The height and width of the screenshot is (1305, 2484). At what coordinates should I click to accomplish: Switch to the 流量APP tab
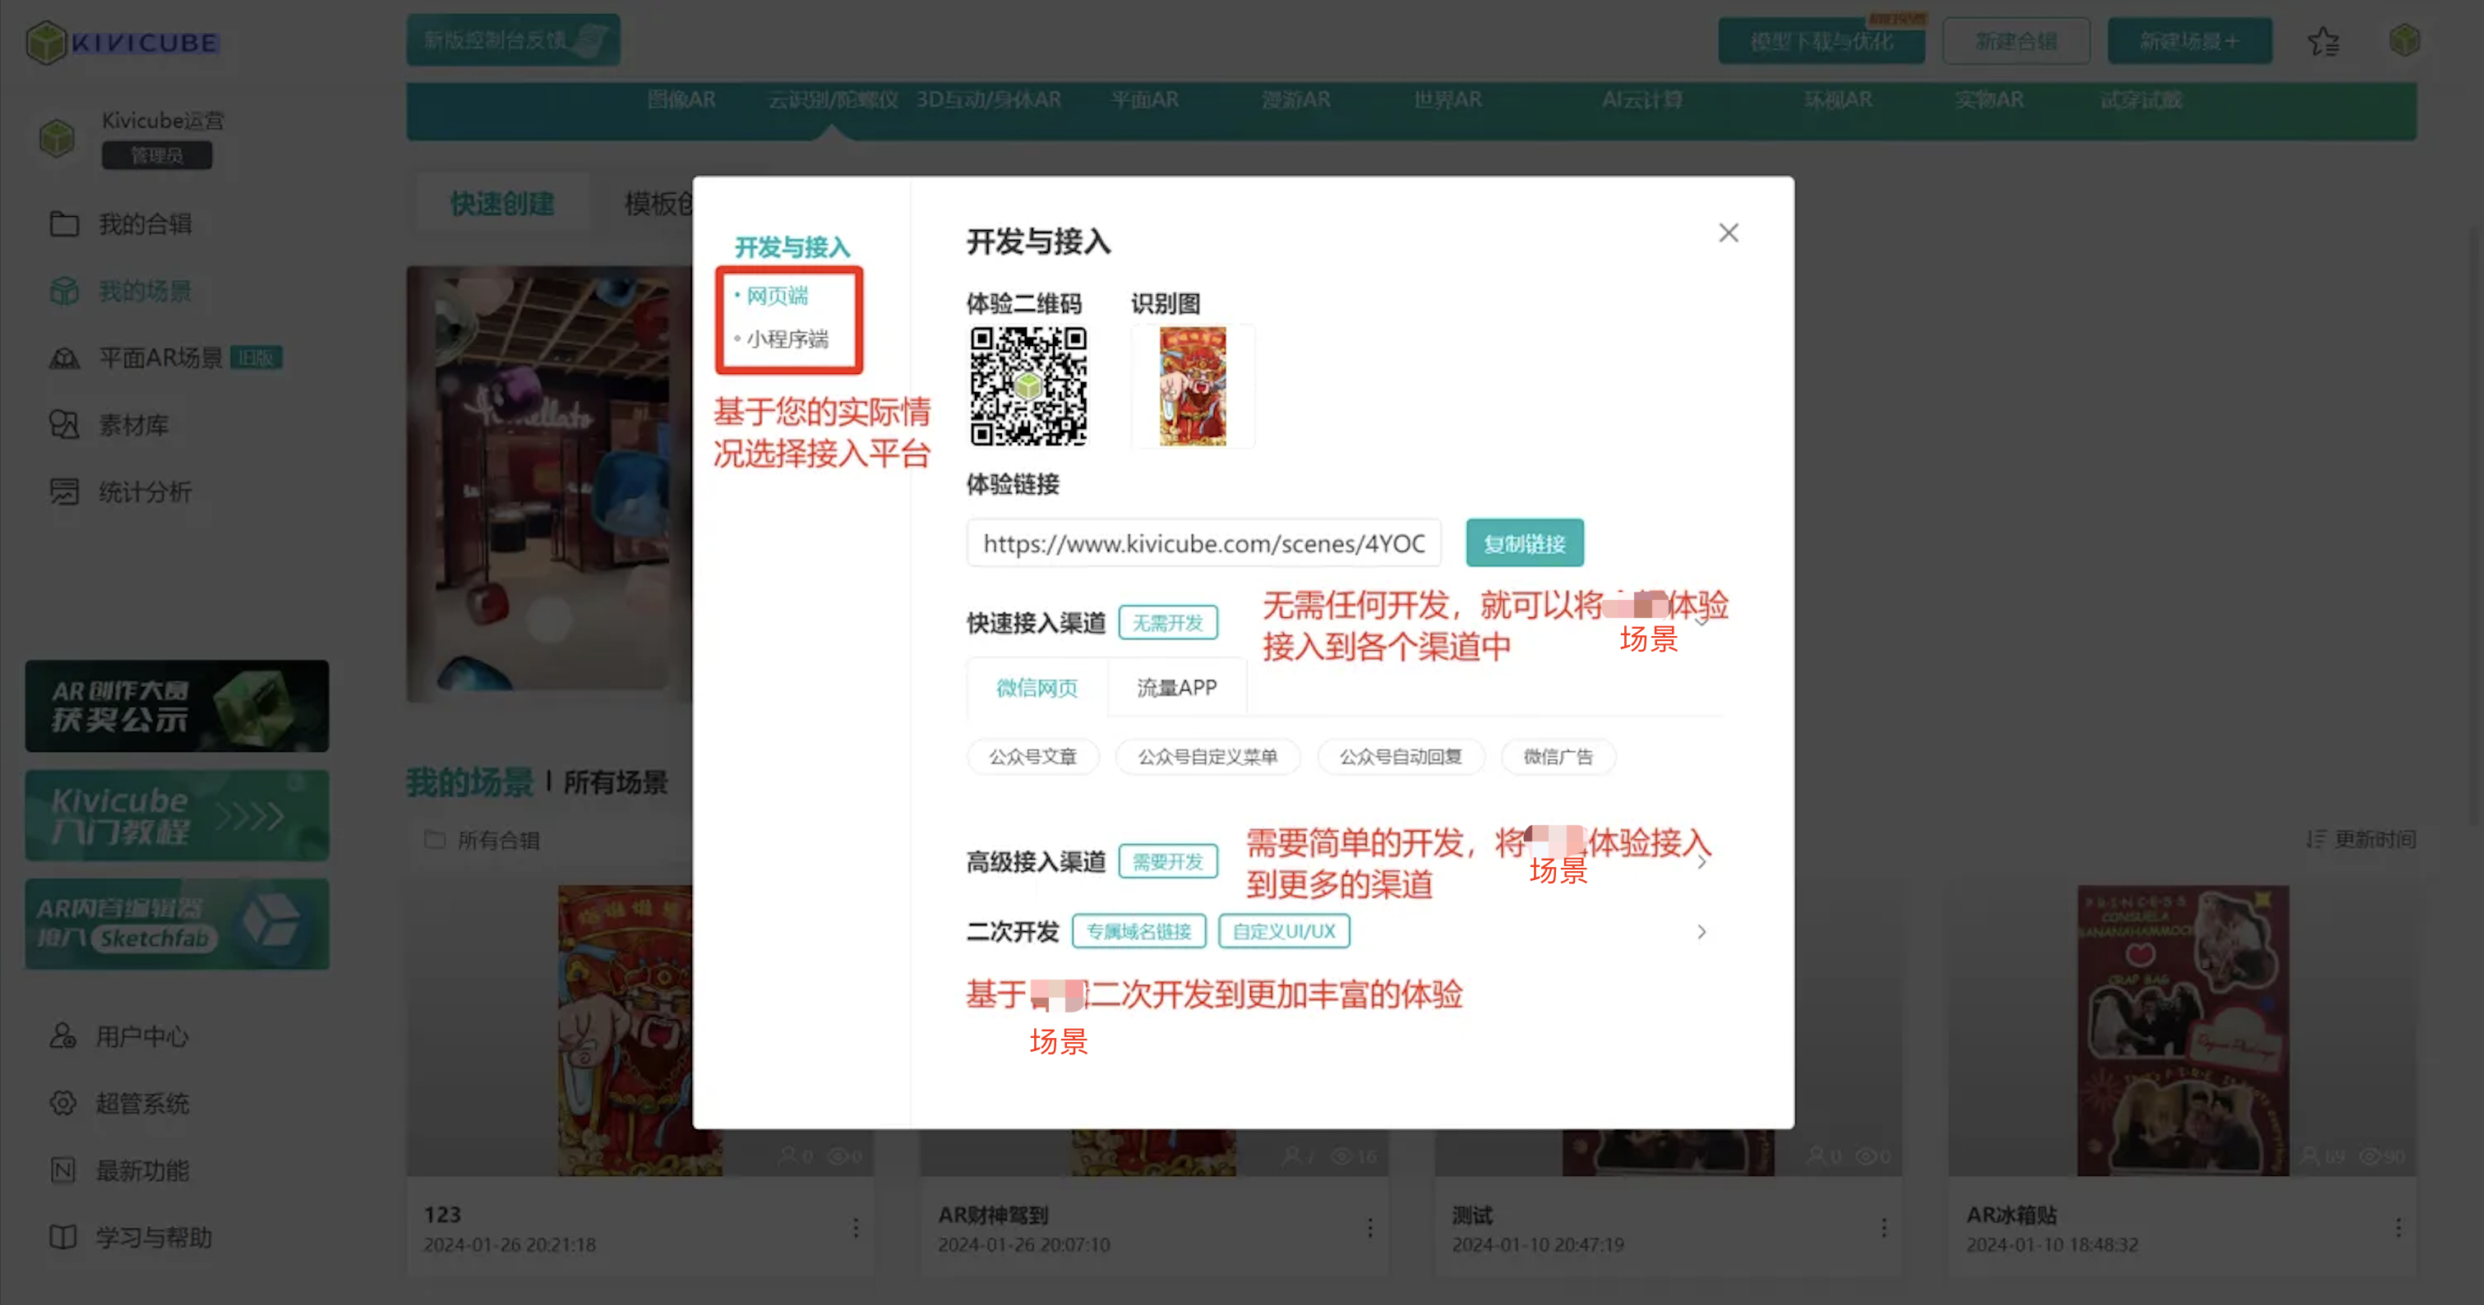(x=1176, y=687)
